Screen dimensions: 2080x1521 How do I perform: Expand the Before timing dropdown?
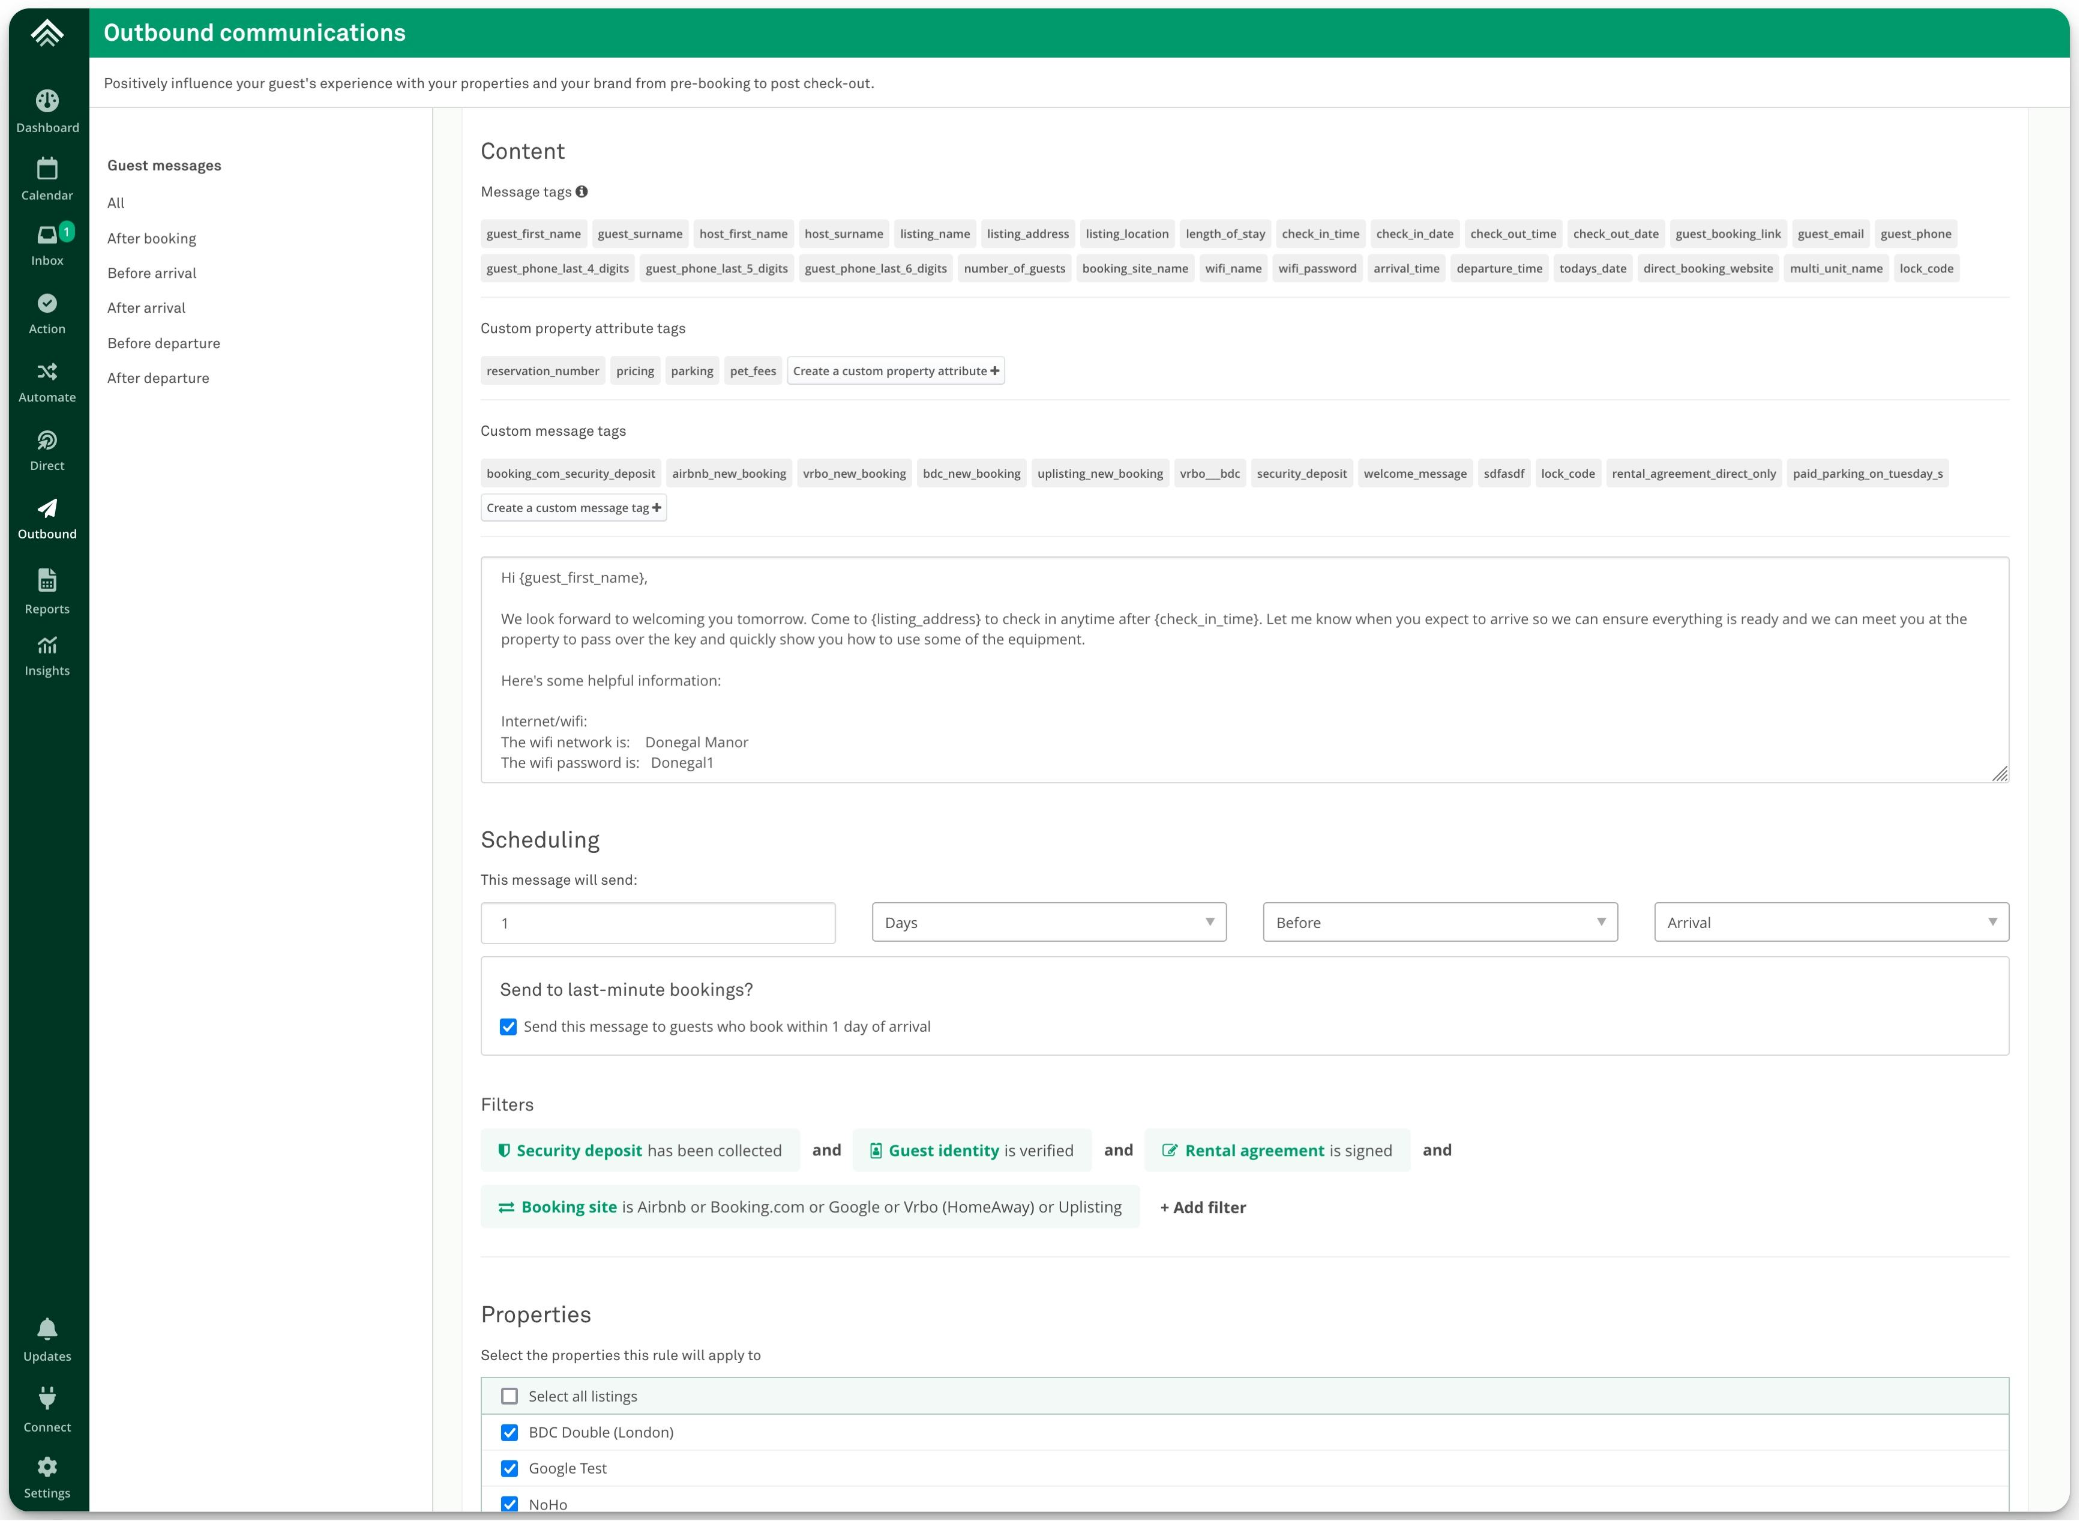(x=1440, y=923)
